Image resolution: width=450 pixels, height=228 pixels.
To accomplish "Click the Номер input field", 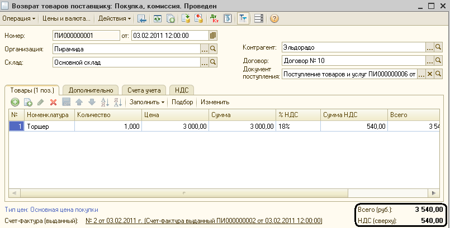I will coord(86,36).
